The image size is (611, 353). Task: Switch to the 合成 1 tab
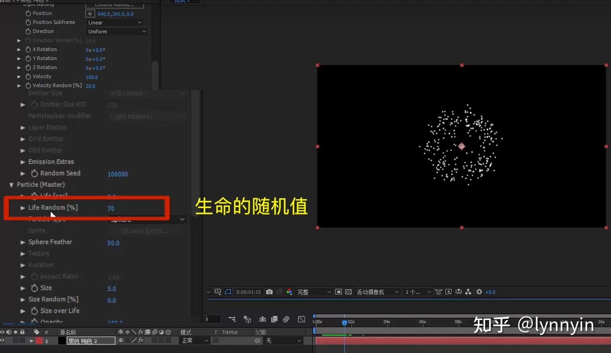[182, 2]
